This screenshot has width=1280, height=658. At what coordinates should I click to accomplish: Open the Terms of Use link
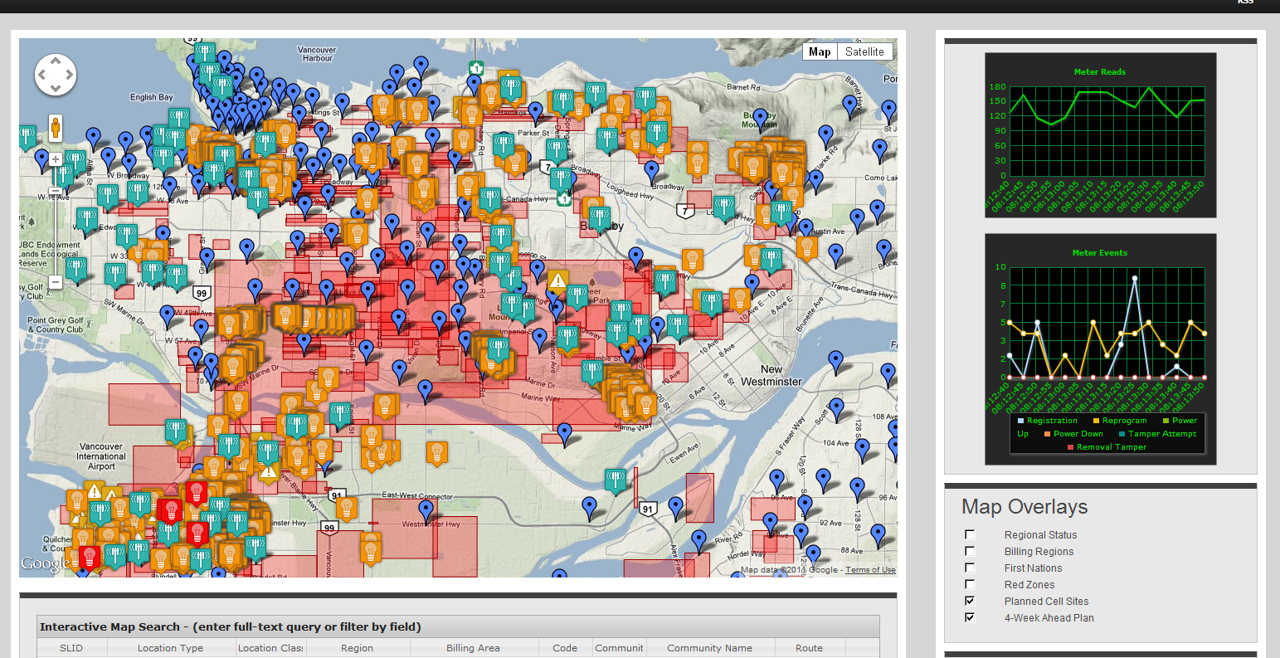tap(870, 570)
